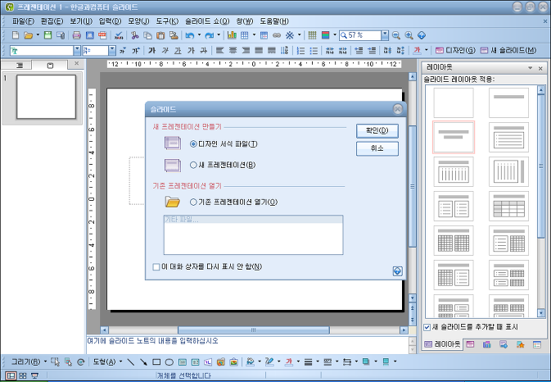Close the 레이아웃 side panel
Image resolution: width=551 pixels, height=382 pixels.
click(x=540, y=68)
